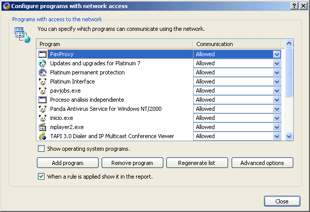Enable Show operating system programs checkbox

click(41, 149)
